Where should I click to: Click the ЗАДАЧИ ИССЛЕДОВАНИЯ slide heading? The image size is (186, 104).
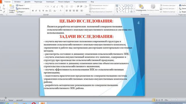click(x=87, y=37)
